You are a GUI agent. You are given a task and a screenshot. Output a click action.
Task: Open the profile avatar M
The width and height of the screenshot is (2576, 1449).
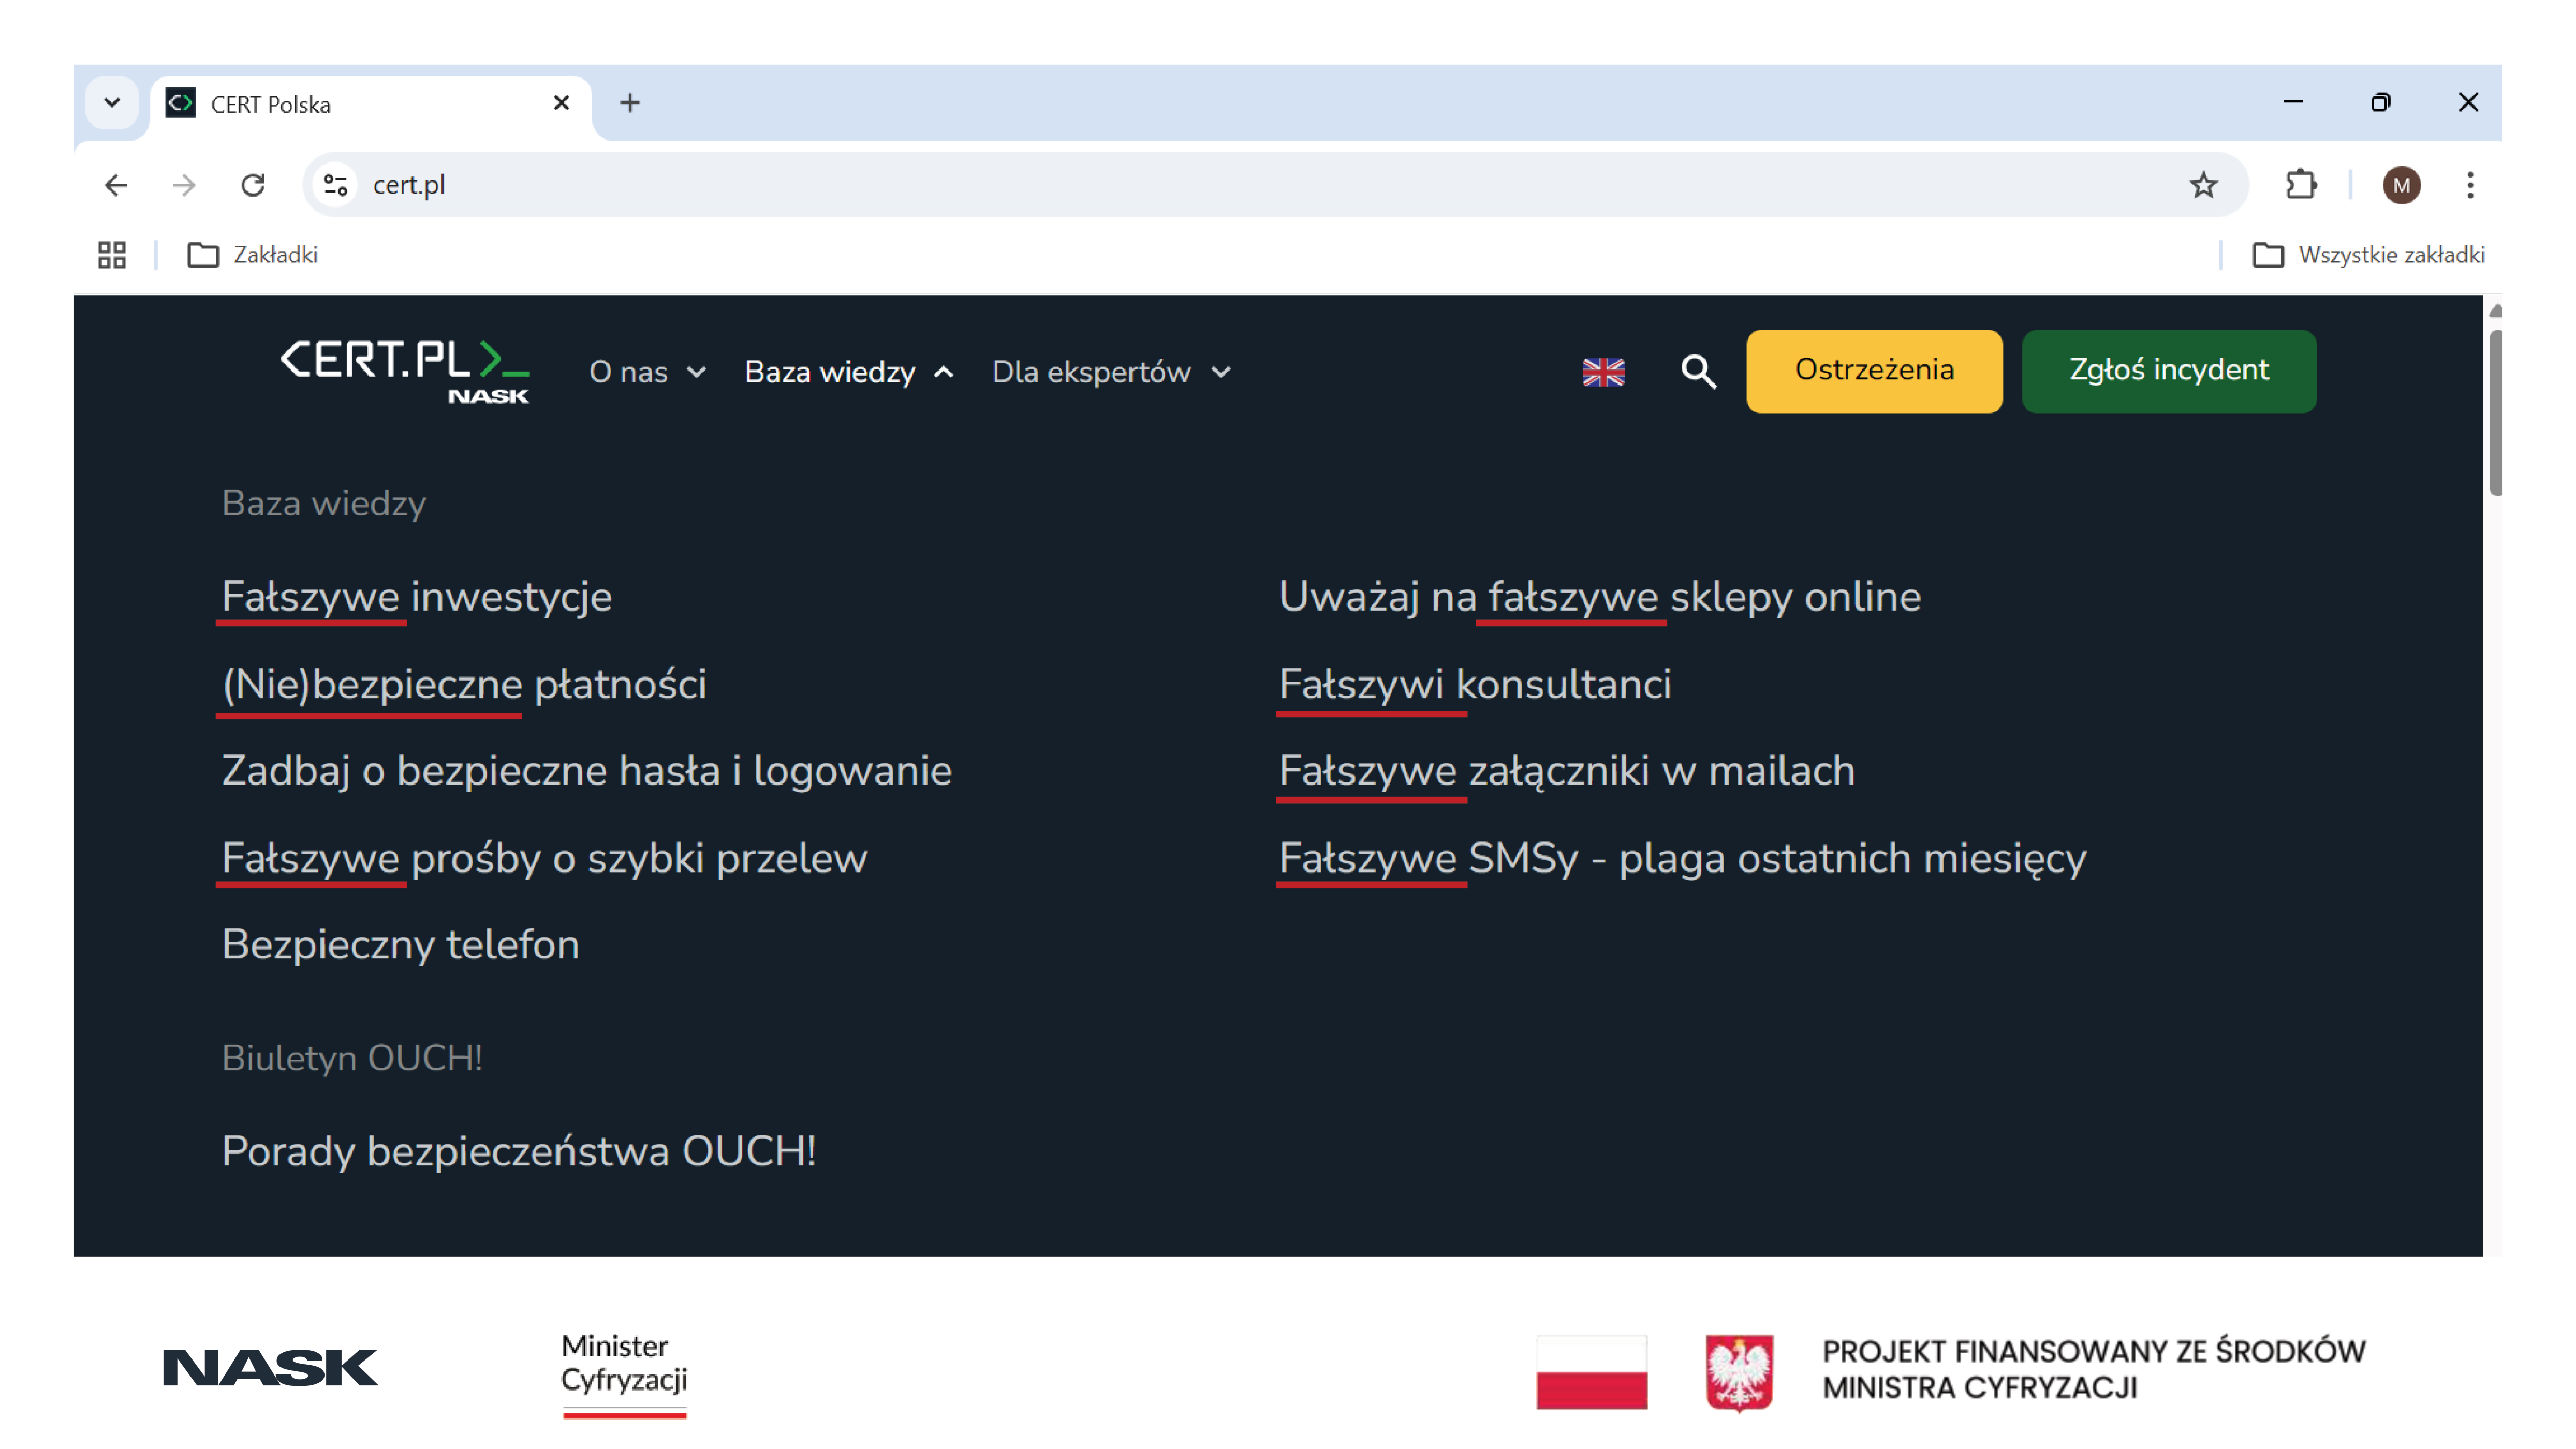(x=2401, y=185)
